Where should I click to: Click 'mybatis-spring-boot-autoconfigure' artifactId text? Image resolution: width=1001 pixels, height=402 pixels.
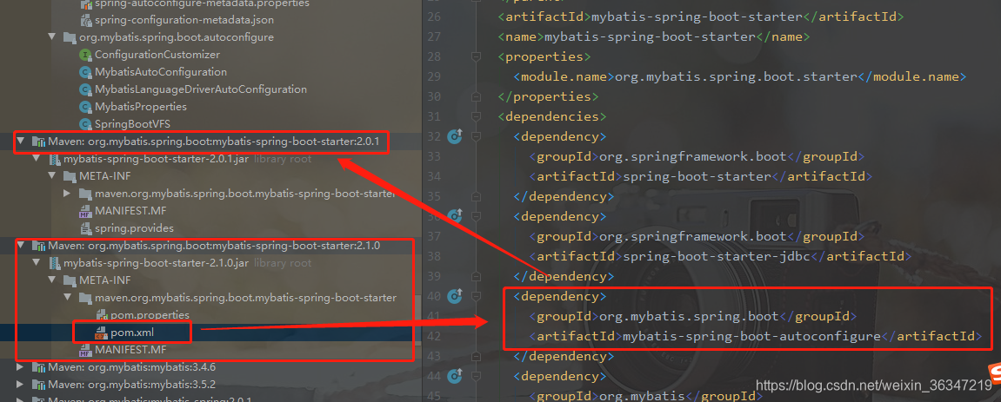(x=751, y=336)
